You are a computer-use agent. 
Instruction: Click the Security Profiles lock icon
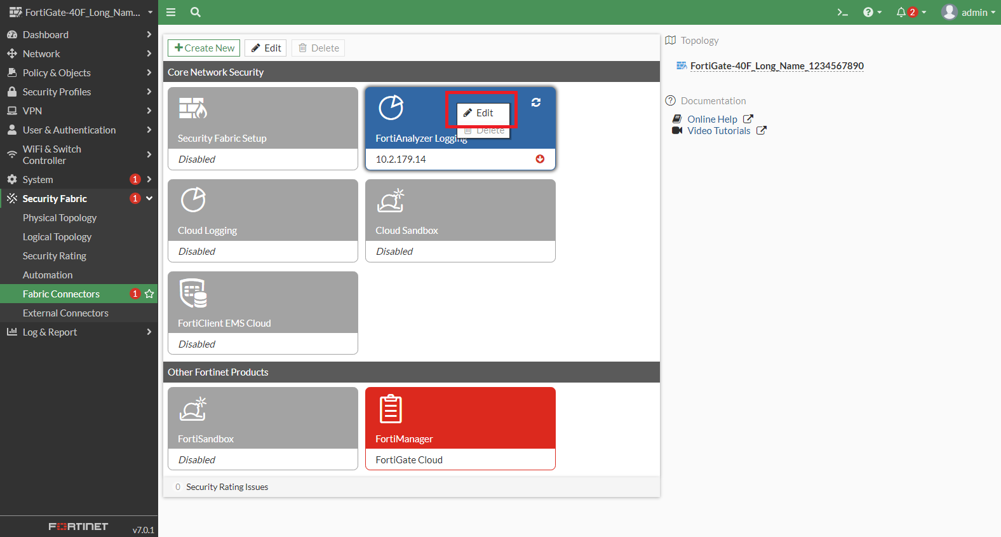(x=12, y=92)
